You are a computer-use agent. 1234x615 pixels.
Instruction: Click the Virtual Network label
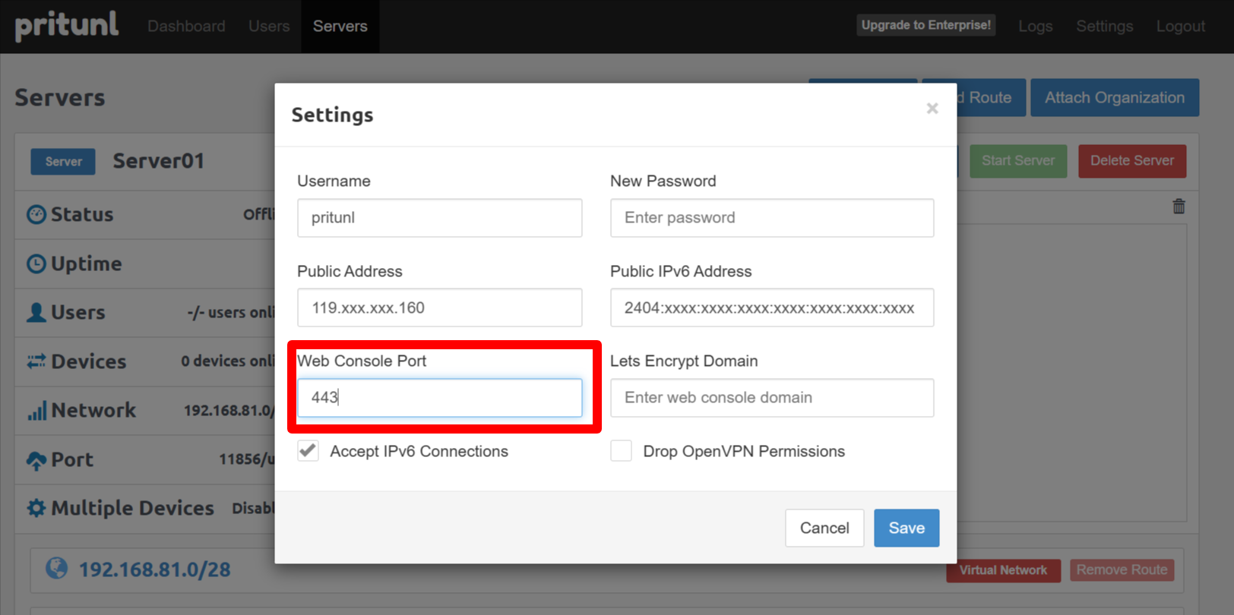click(1003, 570)
